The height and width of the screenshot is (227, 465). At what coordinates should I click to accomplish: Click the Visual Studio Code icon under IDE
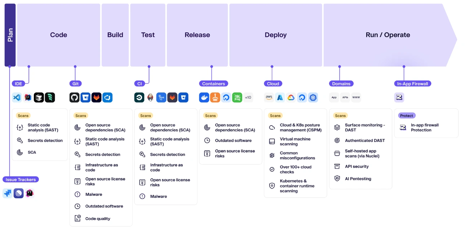point(17,97)
